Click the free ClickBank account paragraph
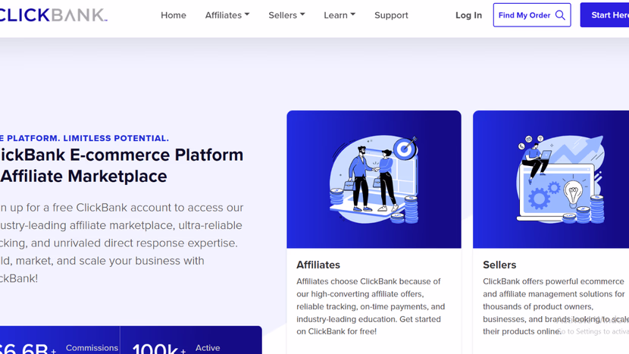Image resolution: width=629 pixels, height=354 pixels. pos(121,243)
